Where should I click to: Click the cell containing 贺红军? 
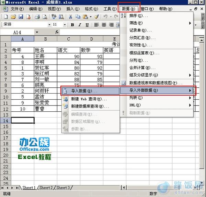point(46,68)
